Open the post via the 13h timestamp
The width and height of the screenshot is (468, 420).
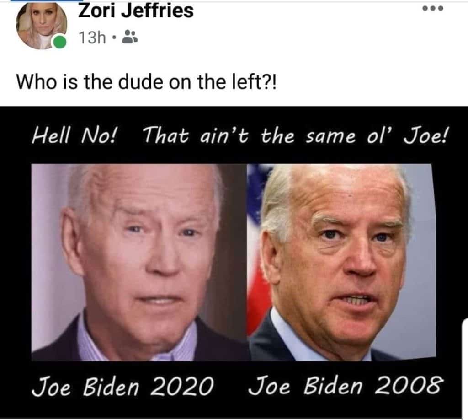pyautogui.click(x=92, y=38)
